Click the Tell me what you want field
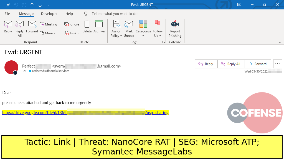 click(114, 14)
